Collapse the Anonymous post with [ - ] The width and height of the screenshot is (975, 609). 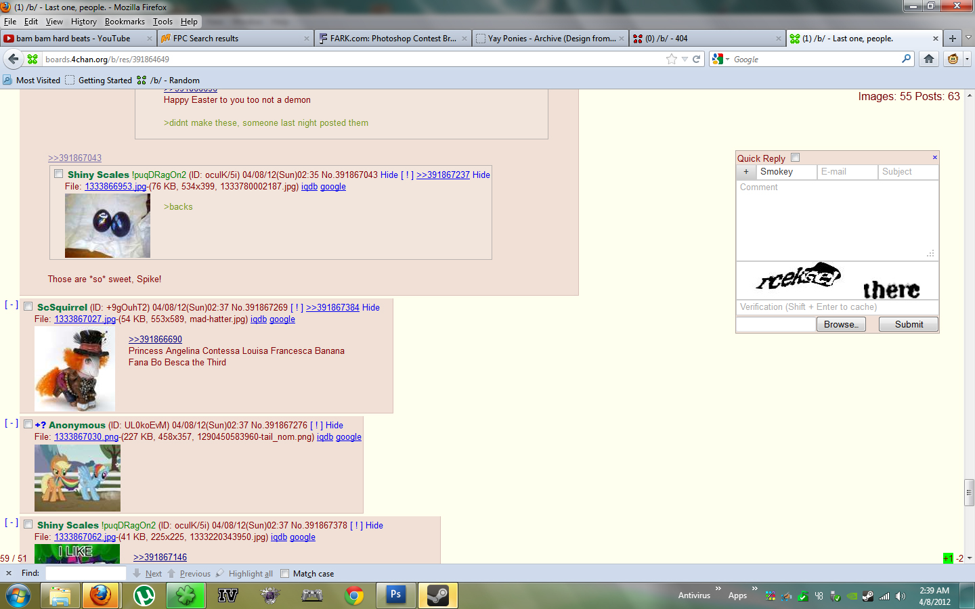(x=12, y=423)
